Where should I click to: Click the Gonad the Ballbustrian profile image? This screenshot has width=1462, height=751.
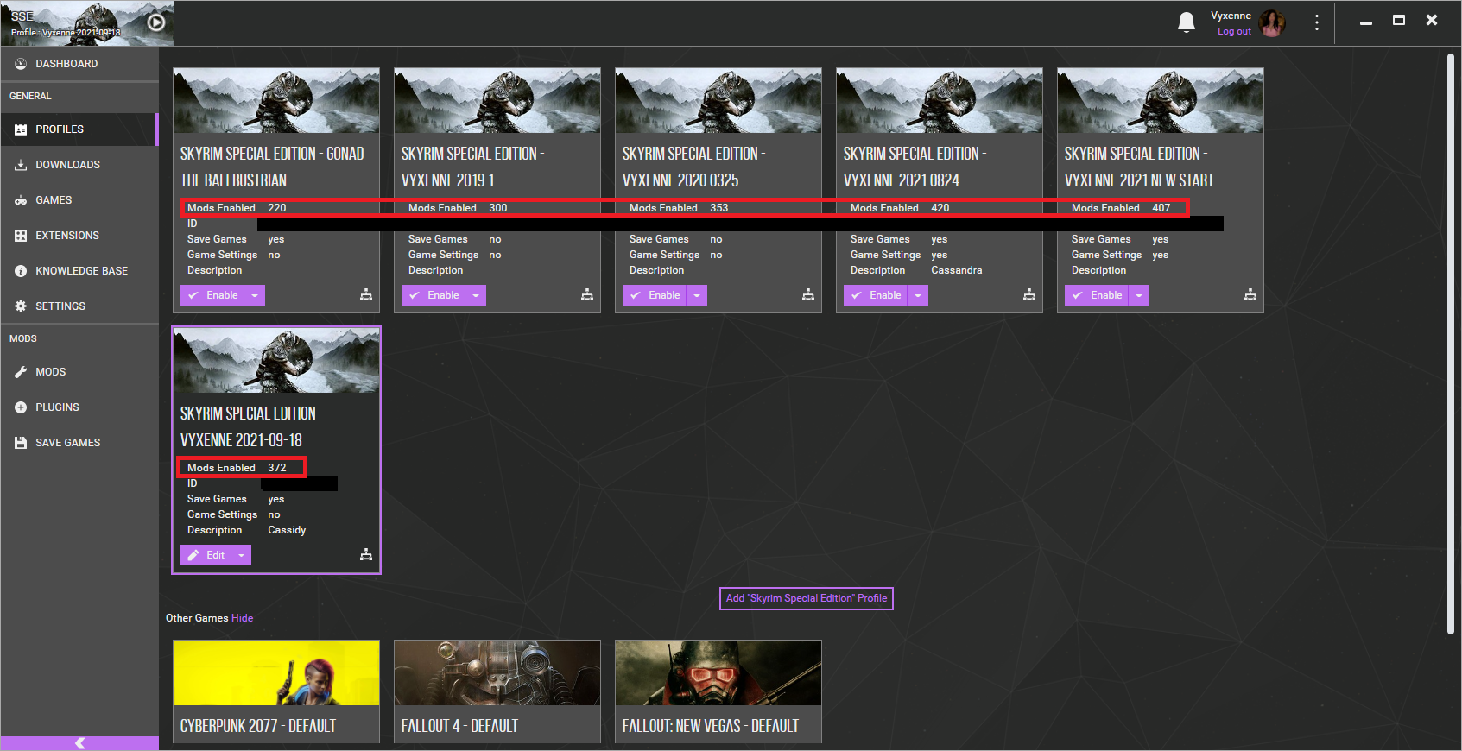(276, 101)
